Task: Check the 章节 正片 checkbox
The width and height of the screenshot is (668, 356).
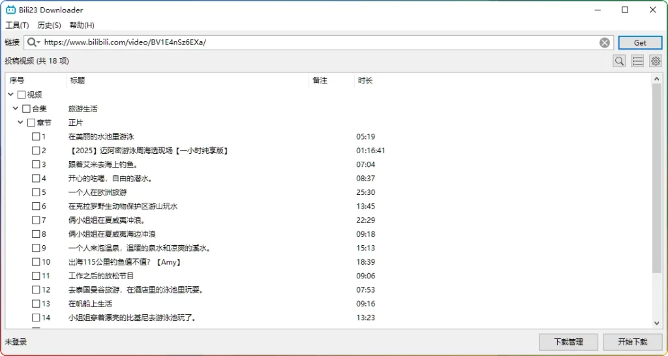Action: point(31,123)
